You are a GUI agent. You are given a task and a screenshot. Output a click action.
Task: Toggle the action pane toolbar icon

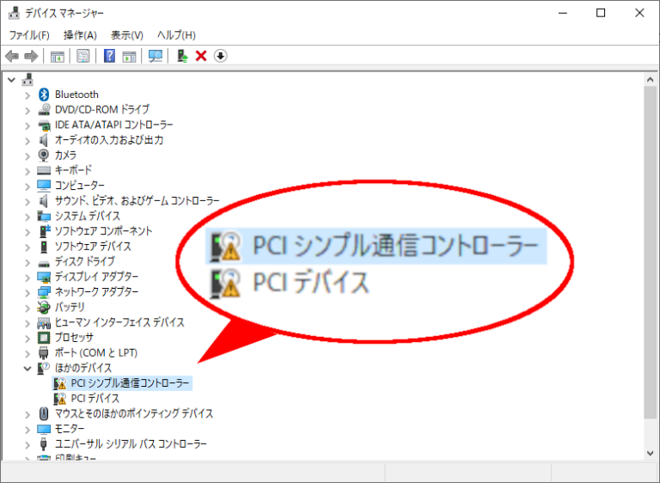tap(129, 56)
